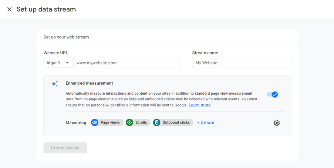Toggle the Enhanced measurement switch off
334x168 pixels.
click(273, 94)
